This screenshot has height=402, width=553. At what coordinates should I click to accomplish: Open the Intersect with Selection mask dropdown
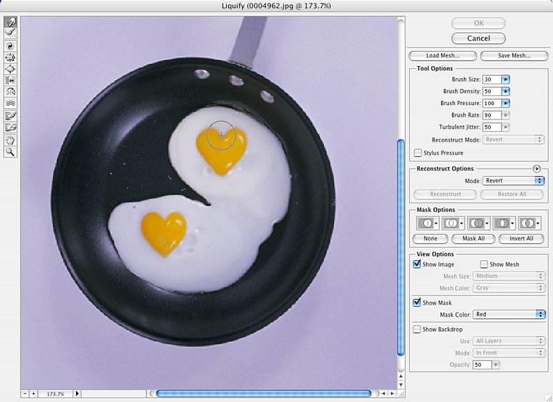point(504,223)
